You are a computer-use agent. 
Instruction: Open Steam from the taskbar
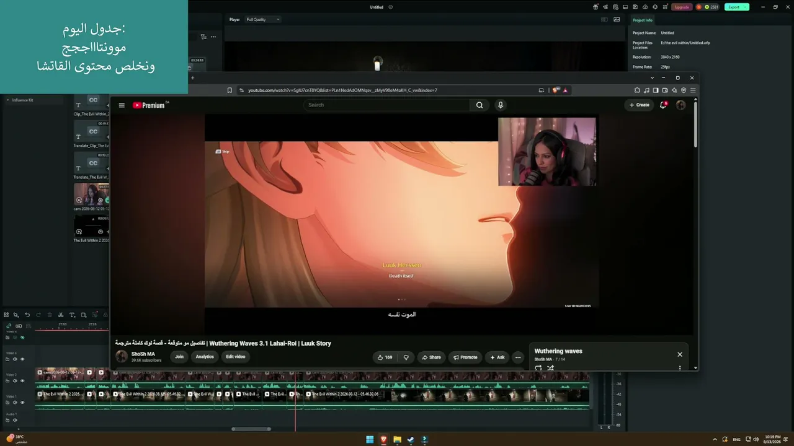pyautogui.click(x=411, y=440)
